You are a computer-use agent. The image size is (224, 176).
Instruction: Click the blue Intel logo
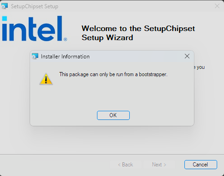pyautogui.click(x=35, y=29)
